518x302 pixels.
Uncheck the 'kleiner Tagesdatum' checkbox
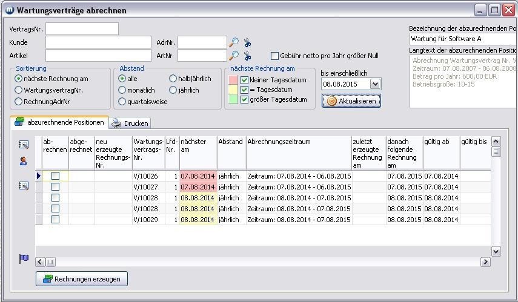tap(245, 80)
